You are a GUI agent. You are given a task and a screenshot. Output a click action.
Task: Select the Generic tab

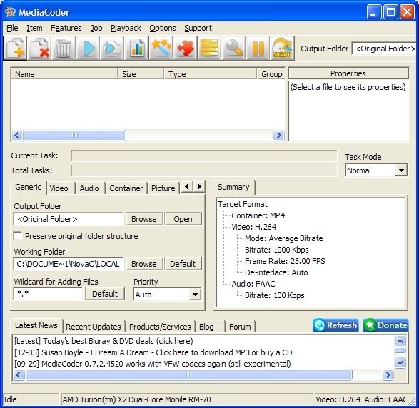tap(28, 187)
